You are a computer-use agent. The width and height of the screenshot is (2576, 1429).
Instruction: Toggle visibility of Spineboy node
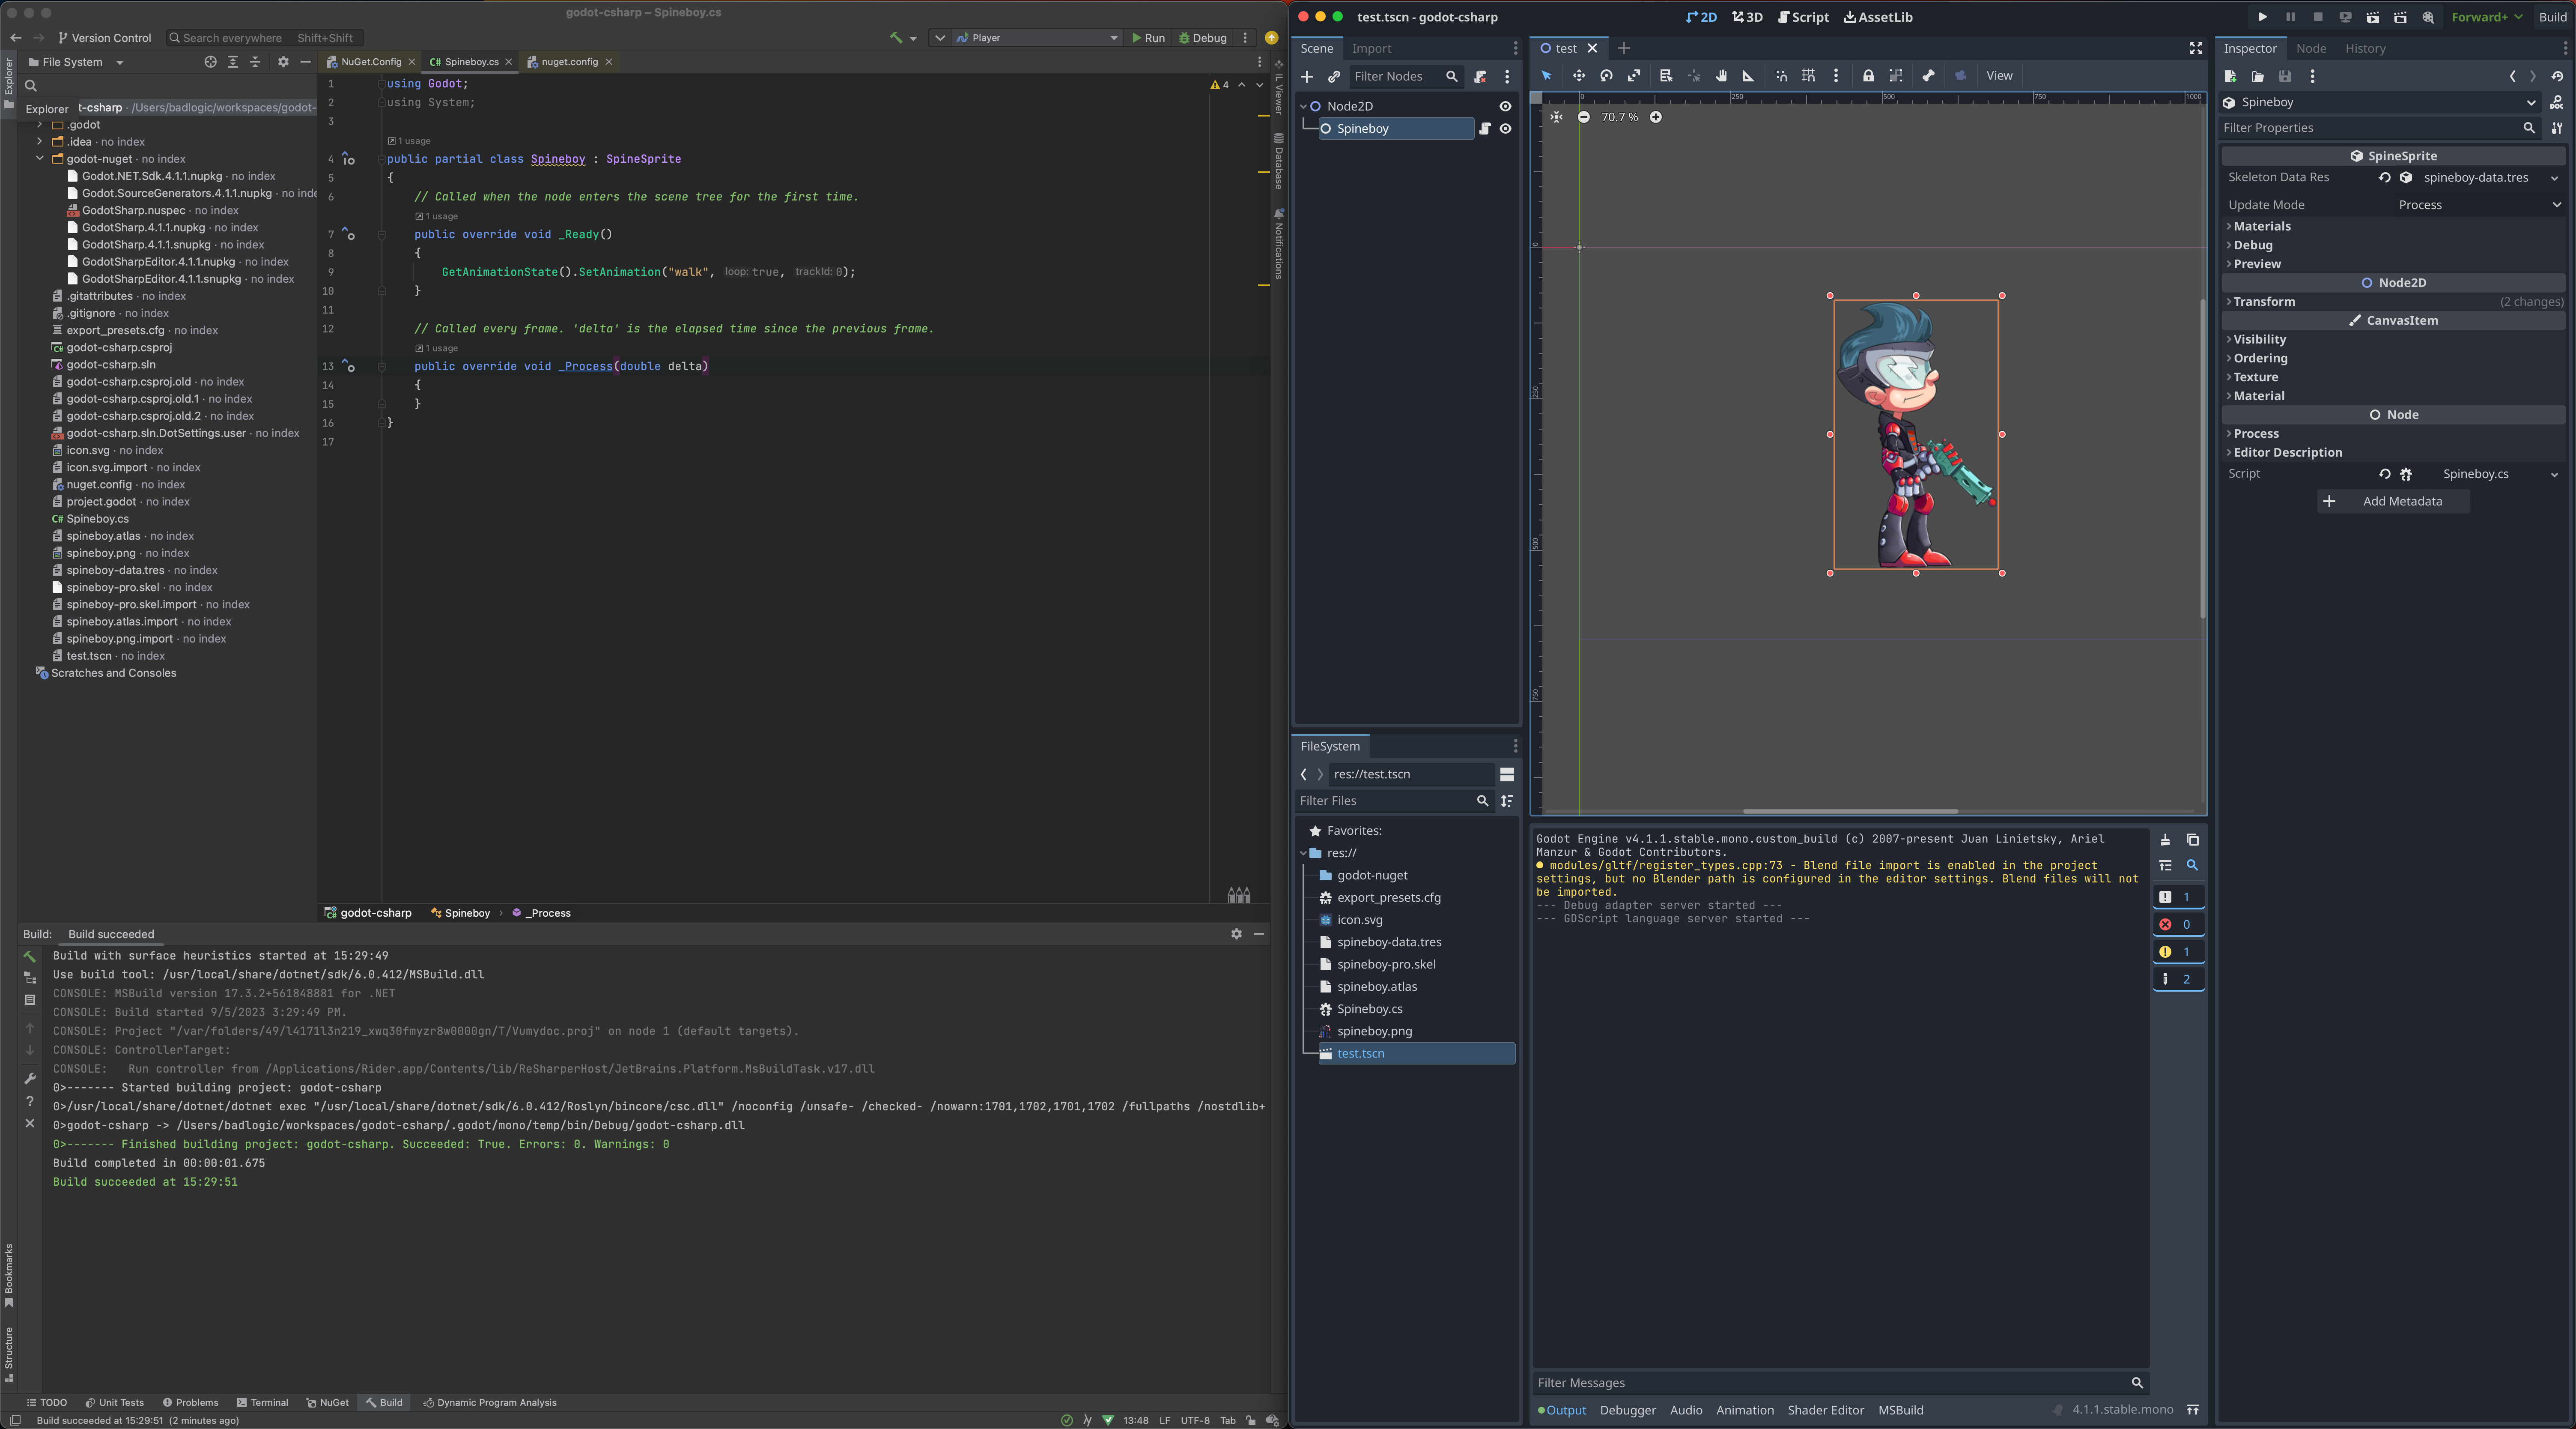pyautogui.click(x=1505, y=129)
